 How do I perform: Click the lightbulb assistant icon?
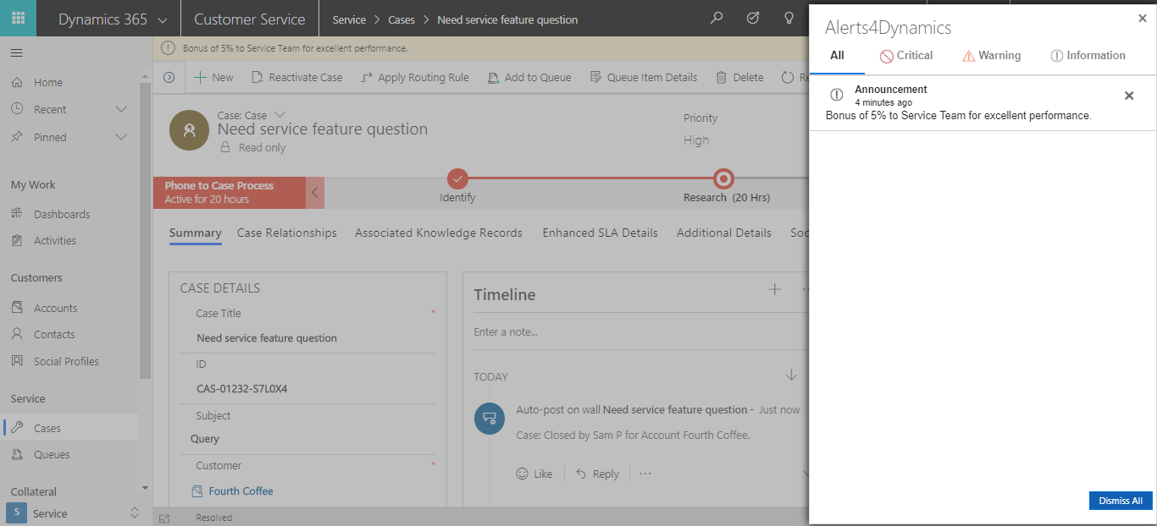(x=789, y=18)
